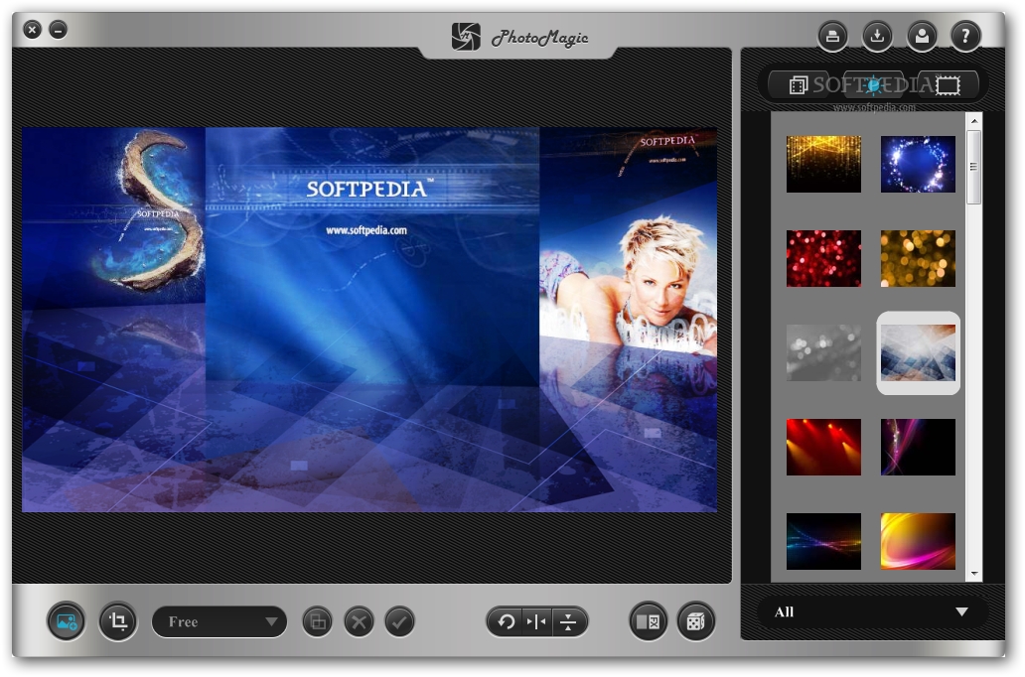
Task: Switch to the frames tab icon
Action: coord(948,85)
